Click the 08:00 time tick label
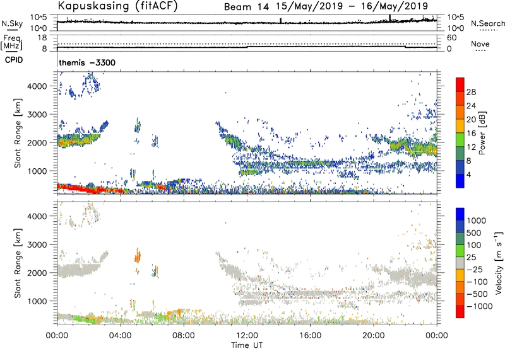Viewport: 505px width, 349px height. click(x=184, y=336)
